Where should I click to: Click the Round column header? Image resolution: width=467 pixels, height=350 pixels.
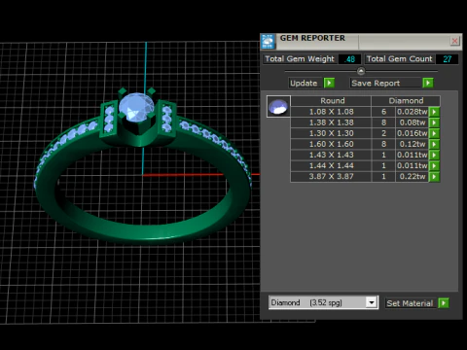331,101
